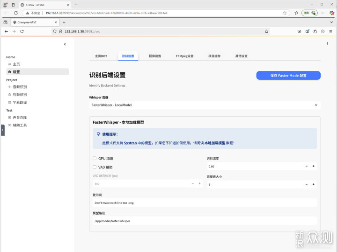Open the Systran link

pos(130,143)
